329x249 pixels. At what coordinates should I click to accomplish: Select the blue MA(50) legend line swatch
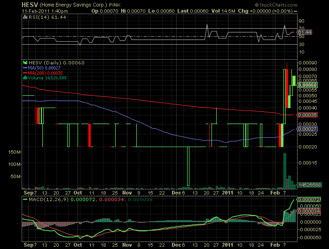pyautogui.click(x=25, y=68)
